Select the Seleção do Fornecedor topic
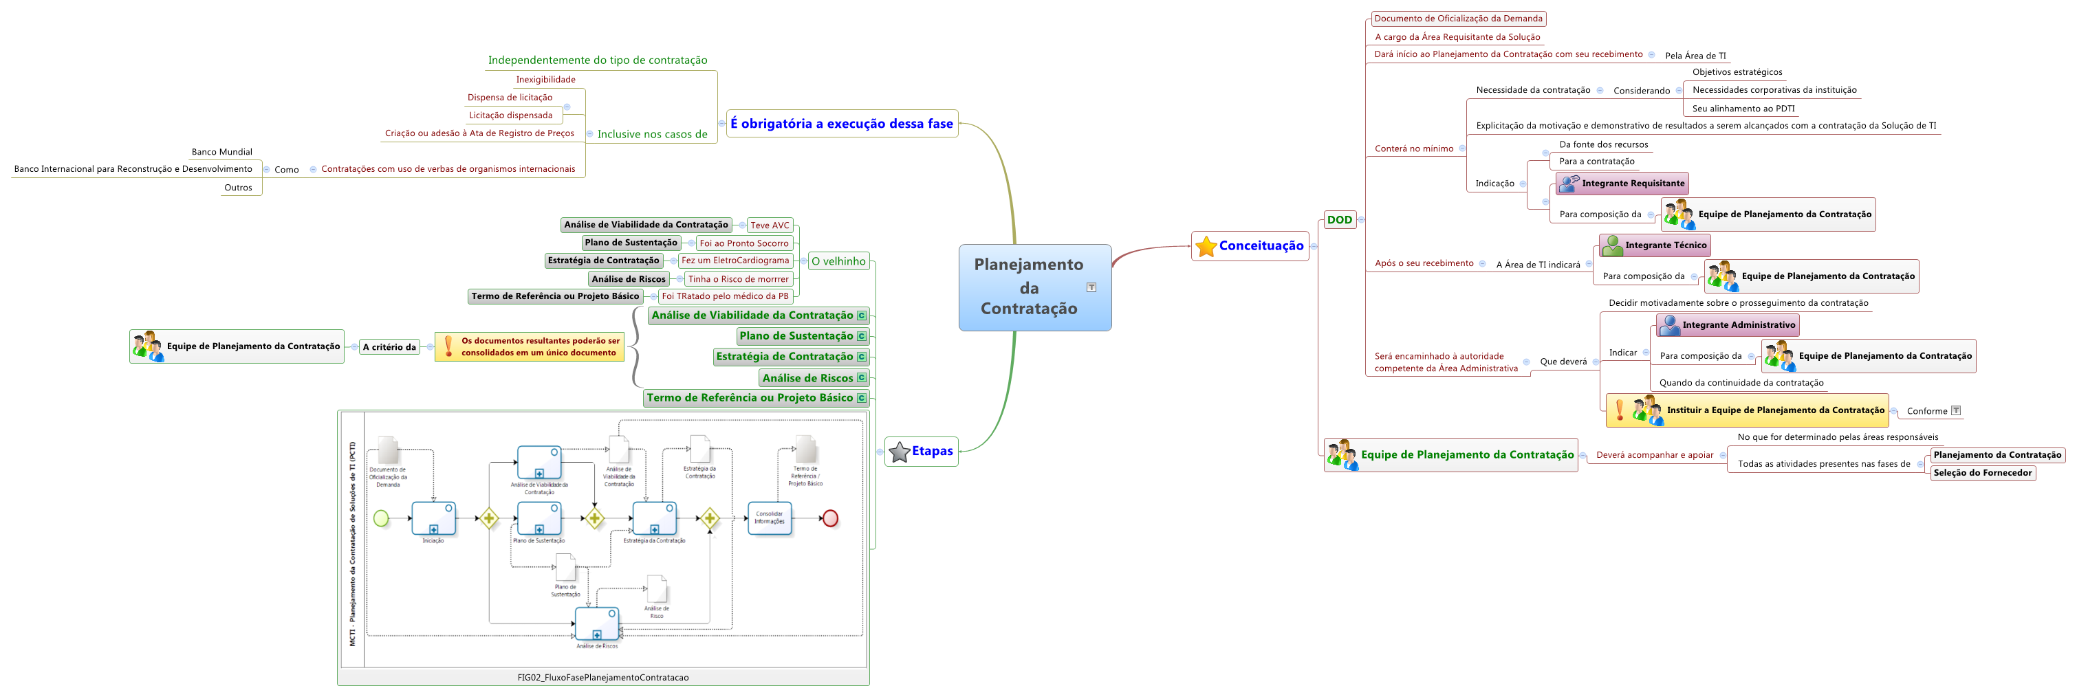The image size is (2077, 697). tap(1982, 473)
